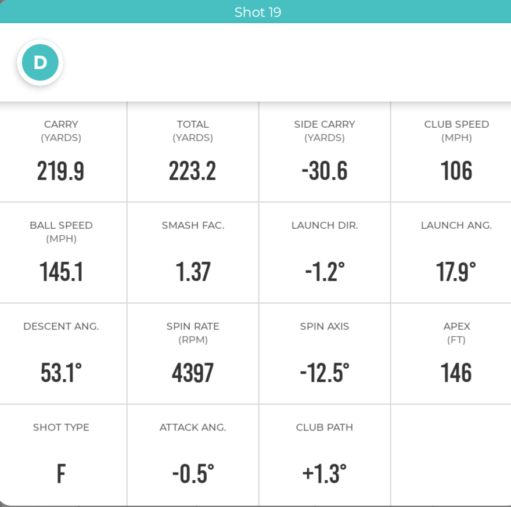Select the Carry yards 219.9 cell

pyautogui.click(x=63, y=152)
